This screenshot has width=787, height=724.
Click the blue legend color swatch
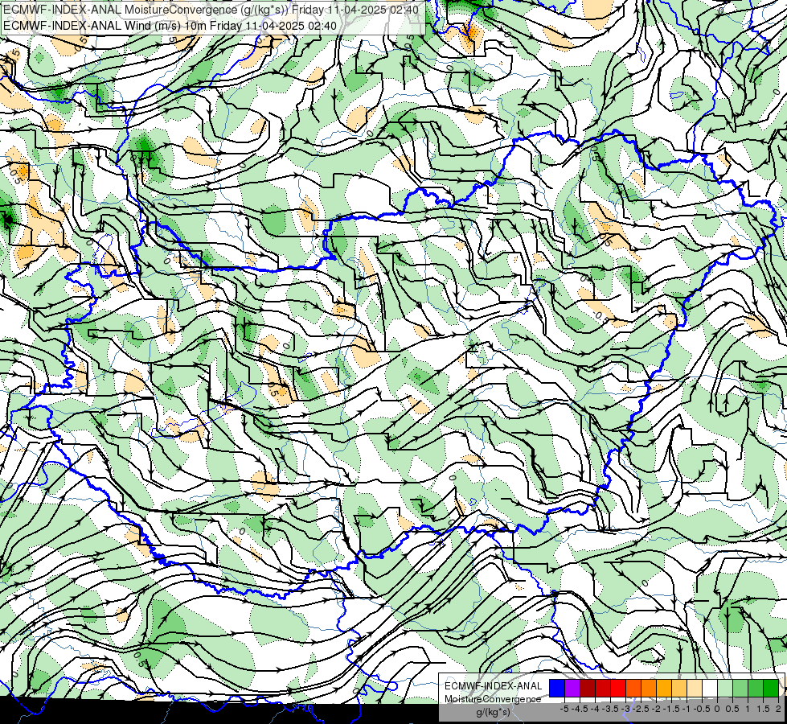(557, 688)
